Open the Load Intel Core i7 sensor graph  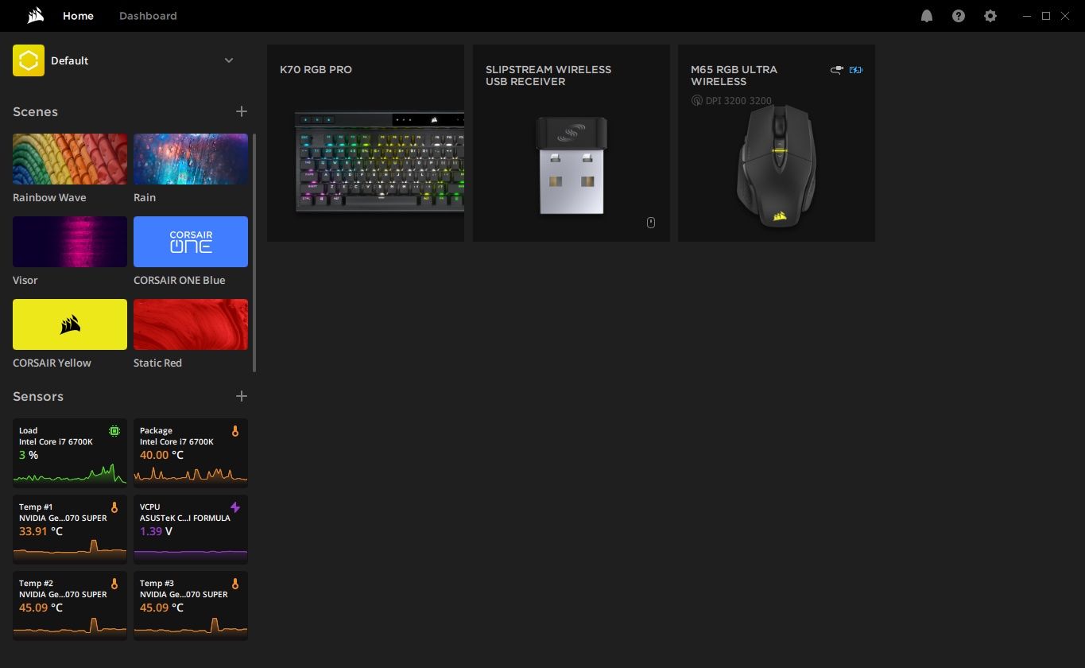(x=70, y=452)
